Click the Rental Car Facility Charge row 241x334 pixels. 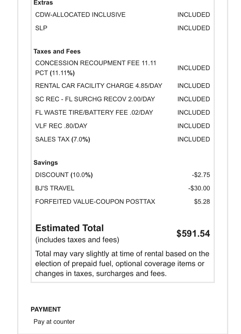point(98,86)
